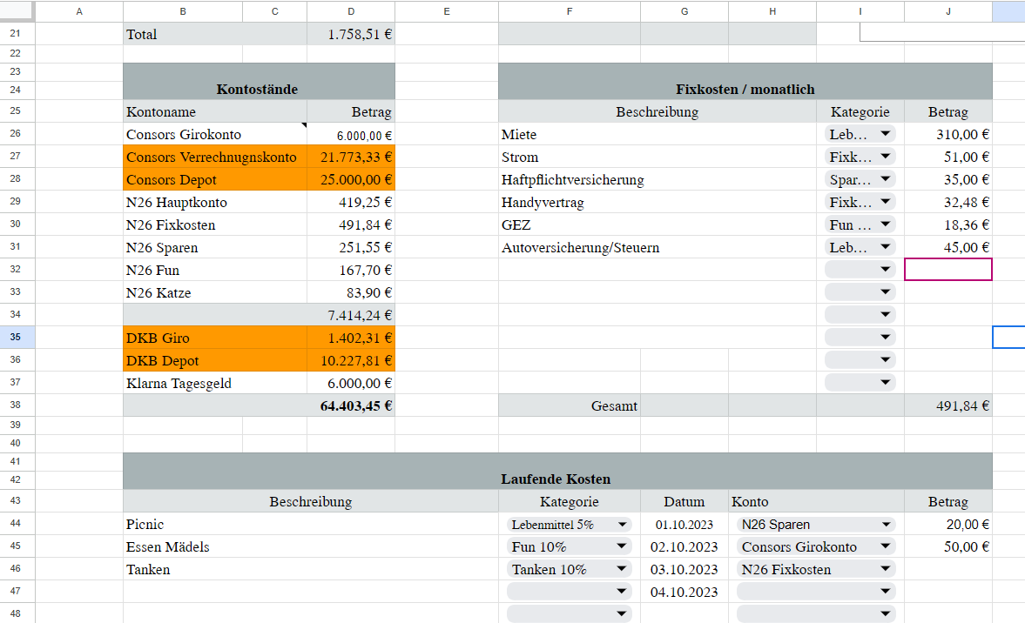Select the Gesamt label cell

point(570,405)
